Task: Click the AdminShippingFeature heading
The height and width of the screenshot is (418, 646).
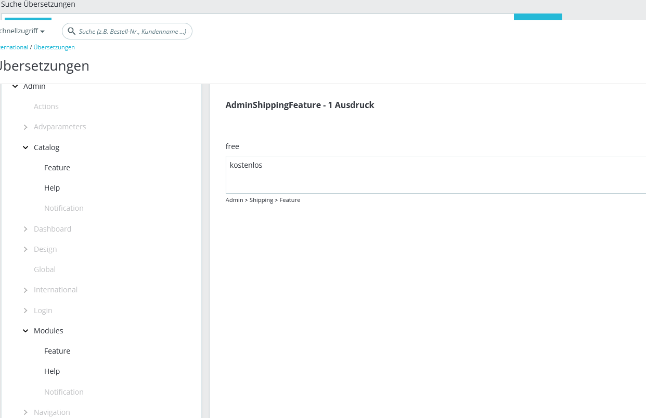Action: (x=300, y=105)
